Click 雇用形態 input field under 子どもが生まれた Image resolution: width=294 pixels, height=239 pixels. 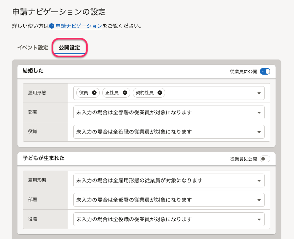tap(163, 180)
